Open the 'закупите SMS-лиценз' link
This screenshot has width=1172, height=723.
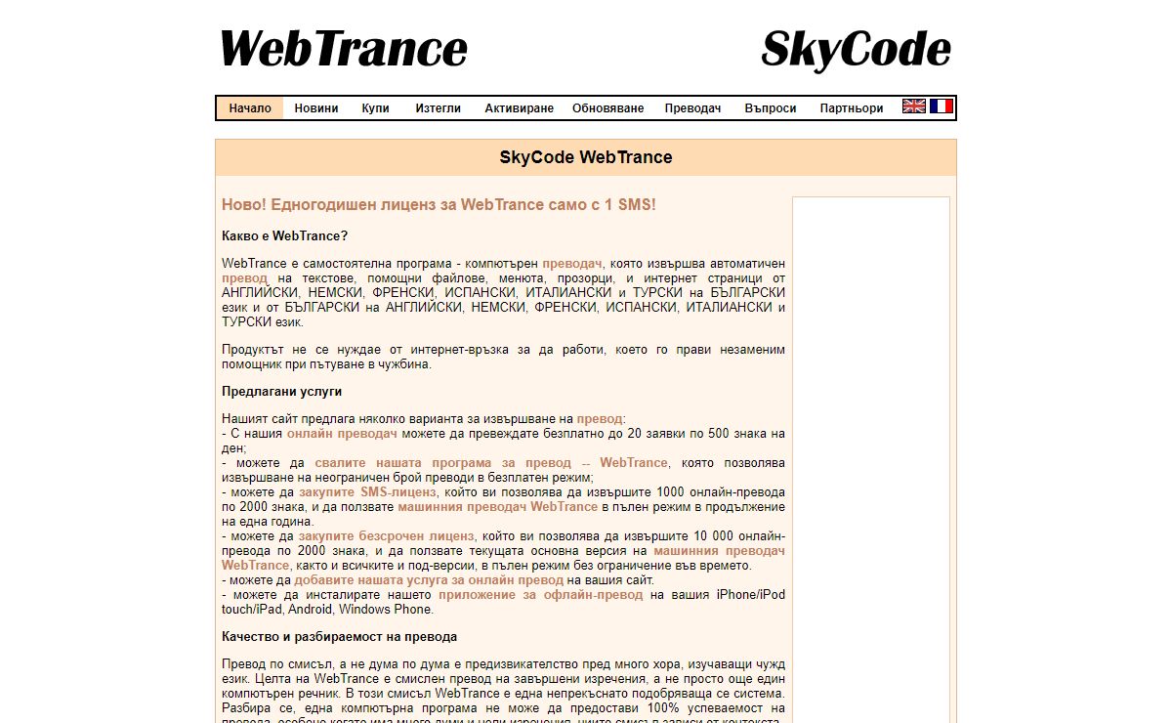coord(367,492)
